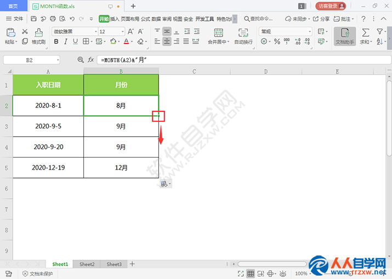
Task: Open the Document Assistant tool
Action: pyautogui.click(x=345, y=36)
